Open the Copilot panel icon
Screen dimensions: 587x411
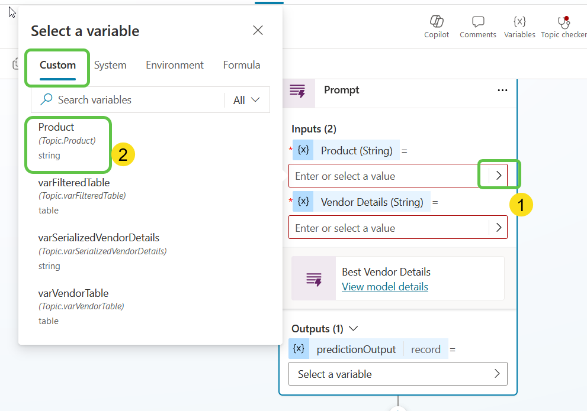[437, 24]
